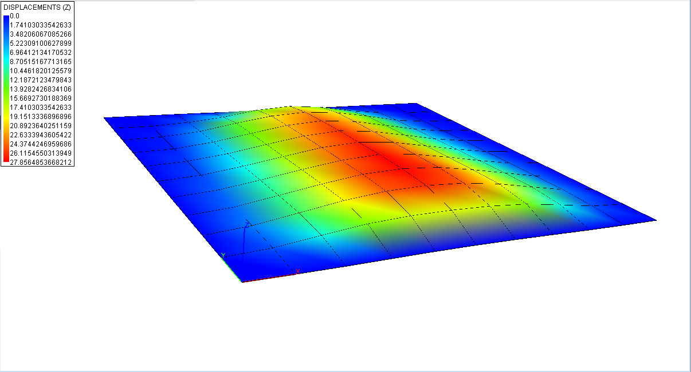This screenshot has width=691, height=372.
Task: Click legend value 13.9282426834106
Action: (x=41, y=89)
